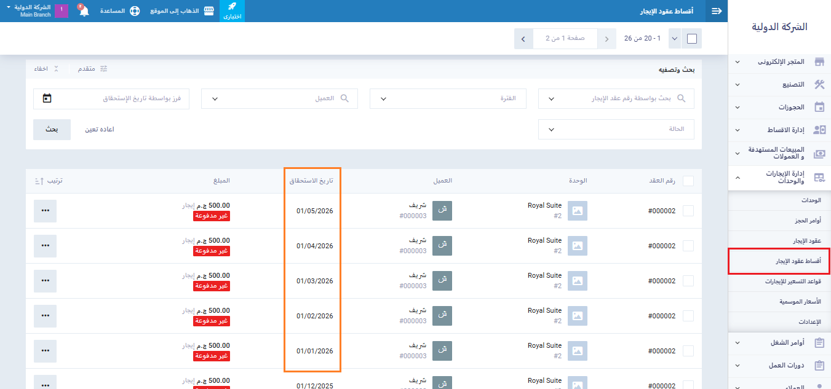Toggle the sidebar collapse arrow icon

coord(717,11)
